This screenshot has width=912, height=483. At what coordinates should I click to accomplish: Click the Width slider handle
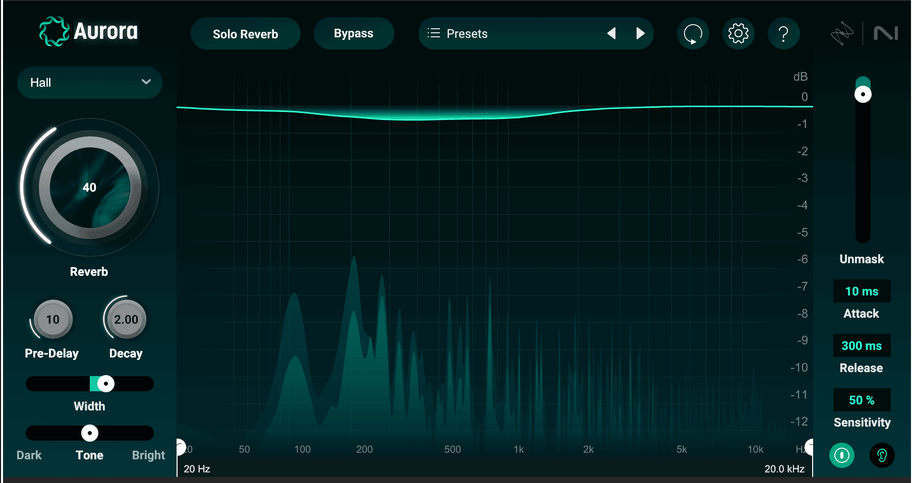tap(105, 384)
